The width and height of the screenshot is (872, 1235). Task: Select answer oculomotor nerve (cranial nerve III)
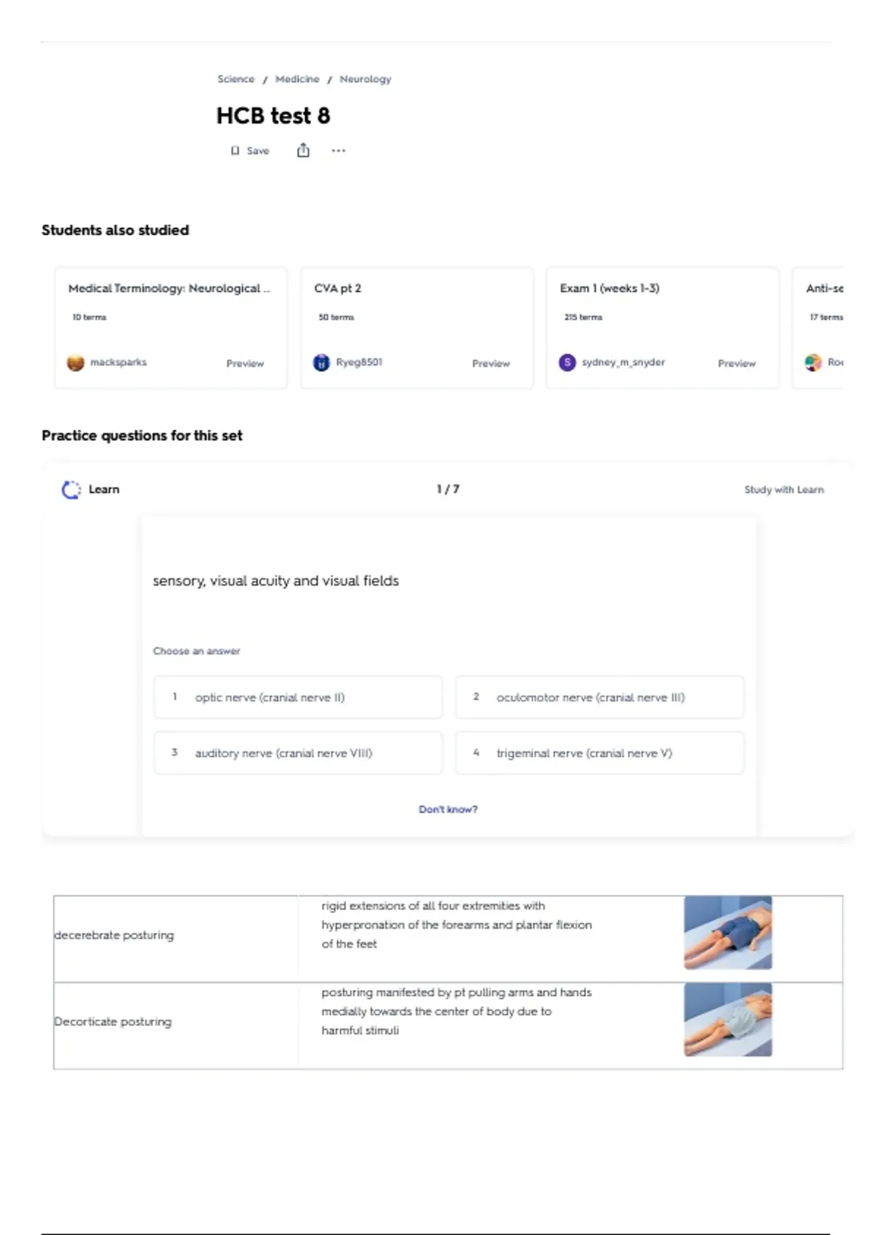click(599, 697)
